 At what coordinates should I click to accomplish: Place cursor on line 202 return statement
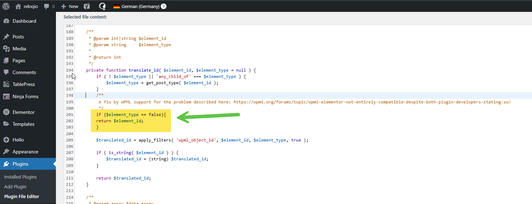pos(120,121)
